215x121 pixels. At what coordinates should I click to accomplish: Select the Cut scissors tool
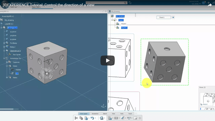coord(76,118)
